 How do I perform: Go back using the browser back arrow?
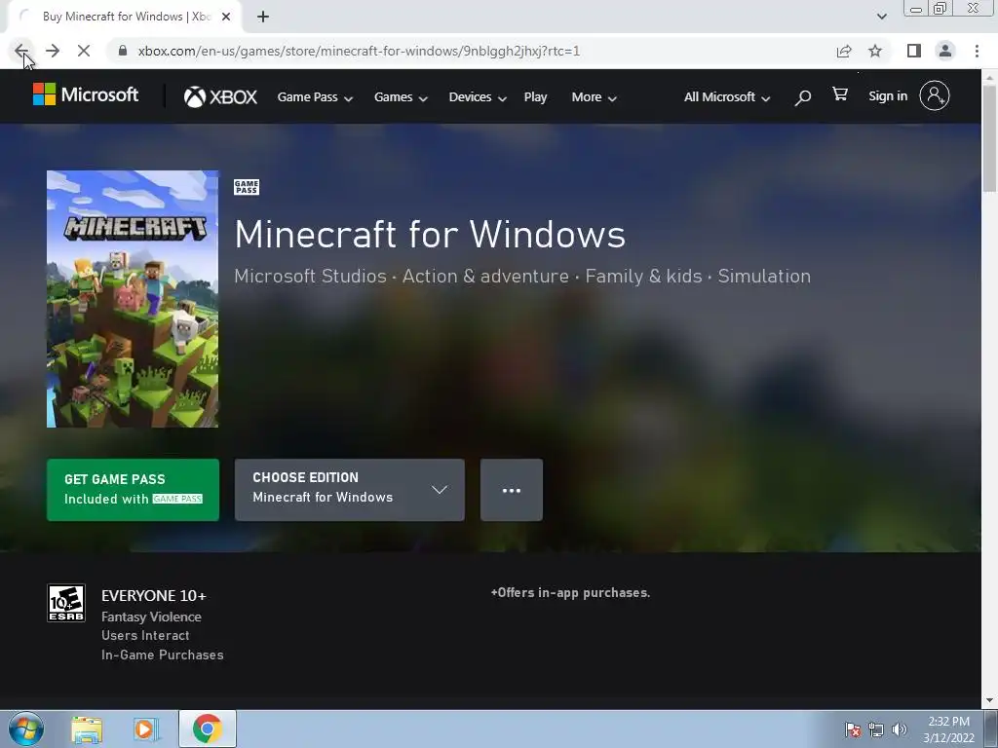pos(21,51)
